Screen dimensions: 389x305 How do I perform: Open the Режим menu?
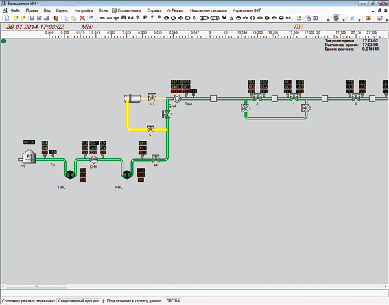(x=175, y=10)
